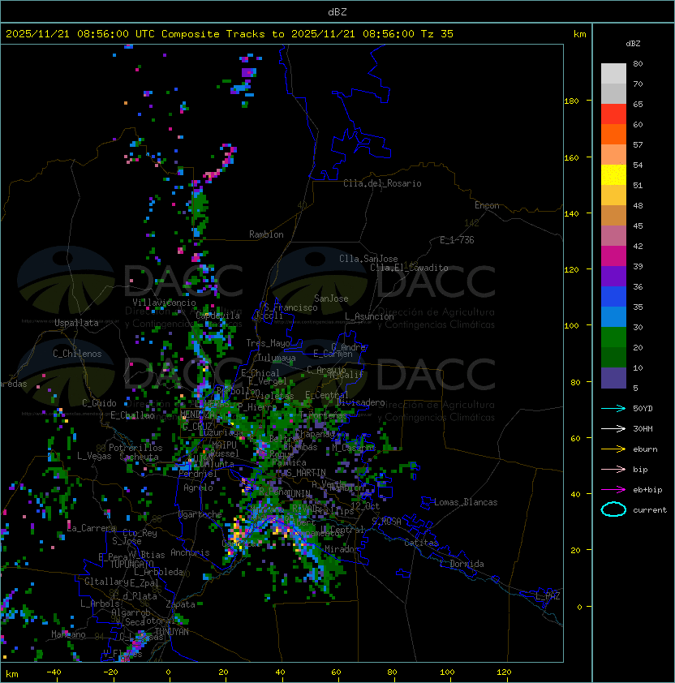Click the 'E_1-736' map label
Image resolution: width=675 pixels, height=683 pixels.
tap(457, 240)
